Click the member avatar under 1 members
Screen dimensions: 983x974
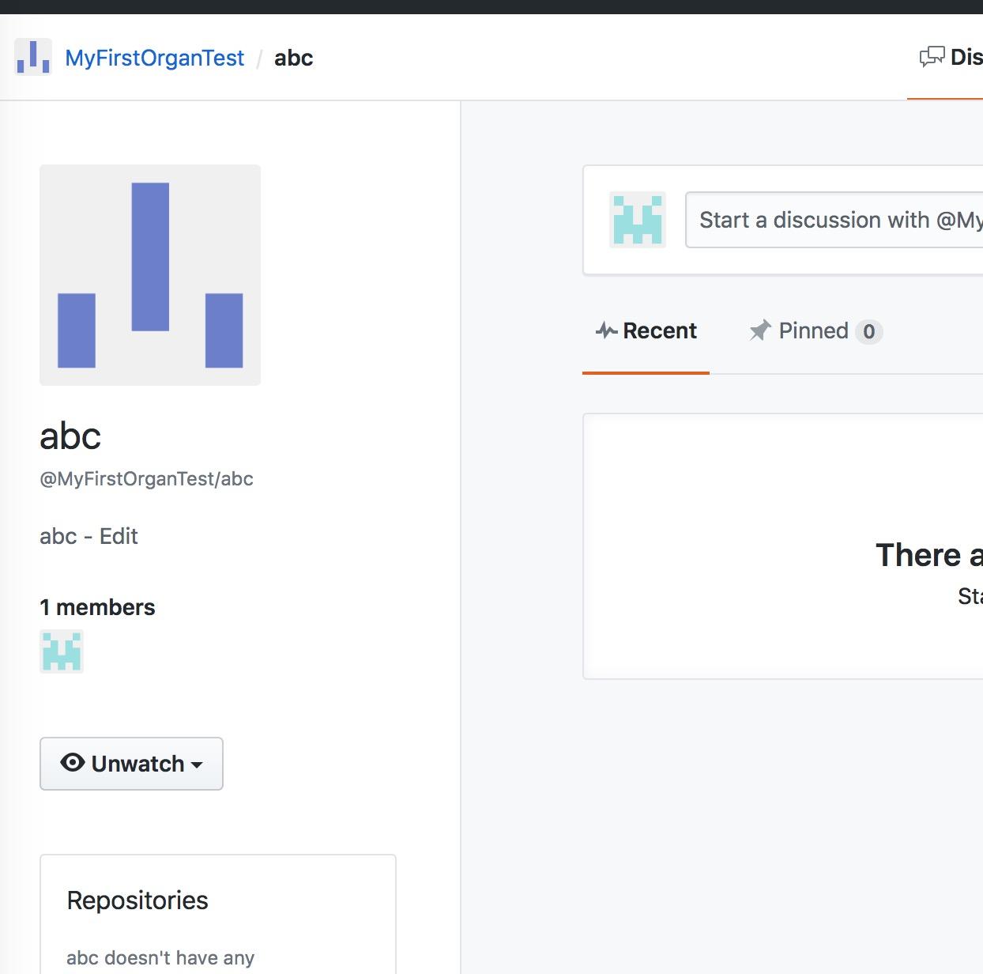point(61,651)
